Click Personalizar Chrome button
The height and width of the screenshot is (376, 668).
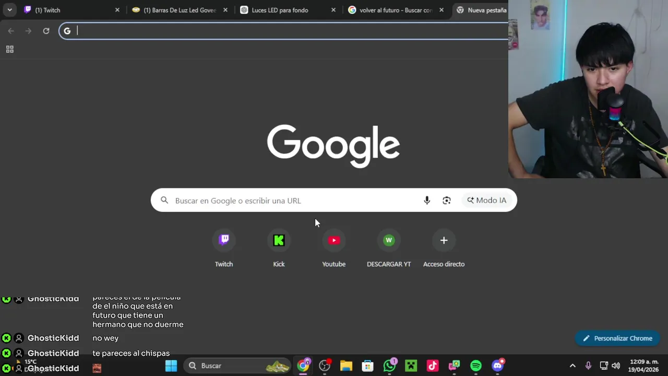617,338
